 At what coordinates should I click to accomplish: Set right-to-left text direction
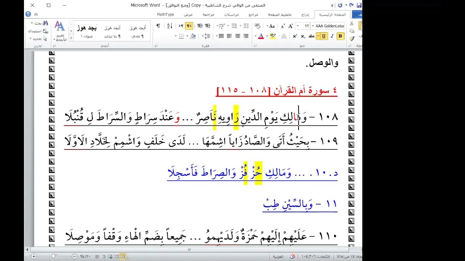[189, 26]
